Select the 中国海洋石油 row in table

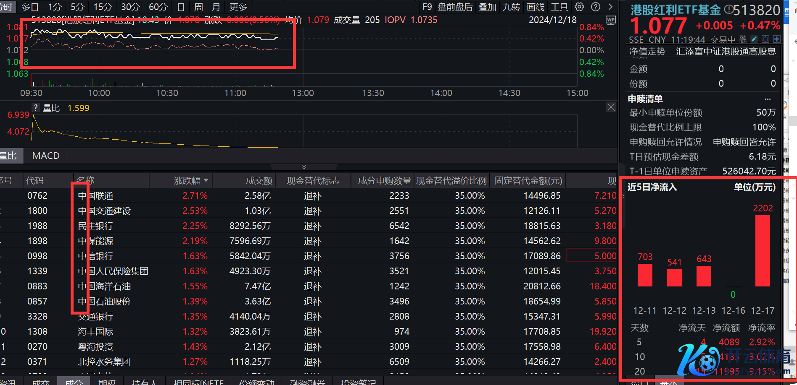coord(104,286)
